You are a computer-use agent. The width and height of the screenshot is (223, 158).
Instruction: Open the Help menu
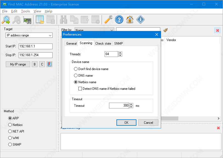(48, 11)
